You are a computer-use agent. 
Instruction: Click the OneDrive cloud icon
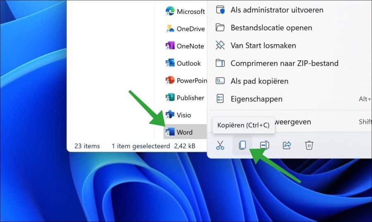pyautogui.click(x=170, y=29)
